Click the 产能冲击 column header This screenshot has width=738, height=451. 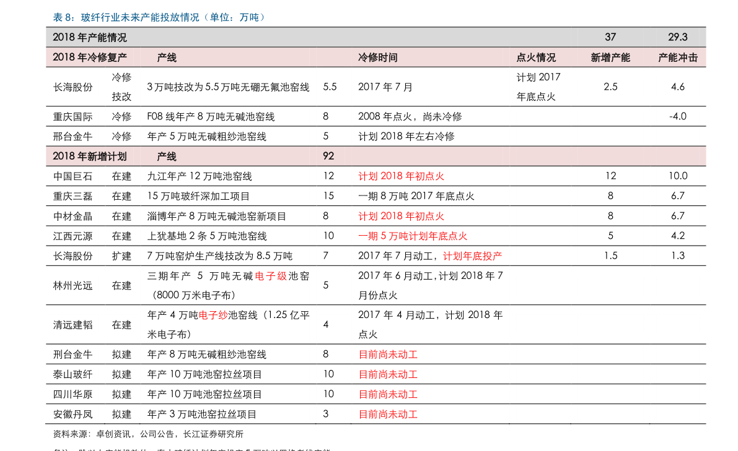click(x=678, y=58)
